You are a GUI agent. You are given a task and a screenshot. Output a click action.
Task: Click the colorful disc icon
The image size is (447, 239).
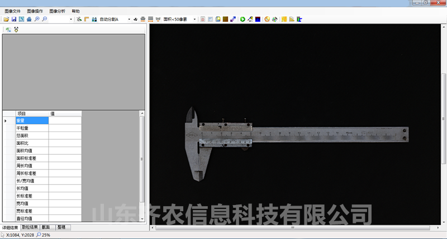[275, 19]
